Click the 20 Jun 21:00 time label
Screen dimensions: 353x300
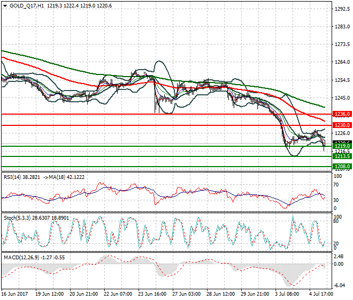tap(83, 294)
